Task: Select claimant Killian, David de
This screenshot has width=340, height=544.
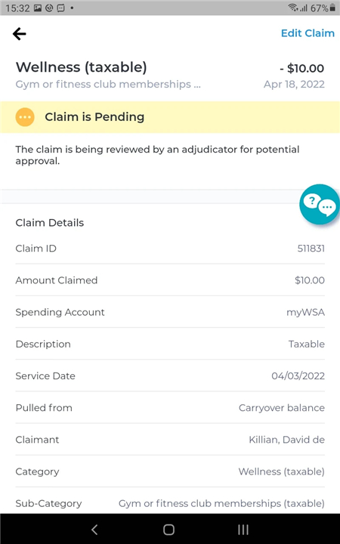Action: [287, 440]
